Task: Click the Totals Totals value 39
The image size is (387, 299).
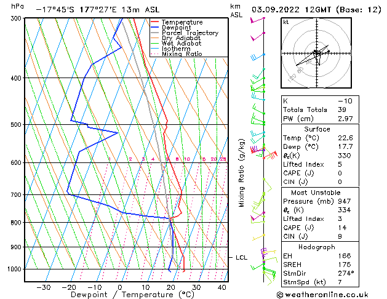Action: 342,110
